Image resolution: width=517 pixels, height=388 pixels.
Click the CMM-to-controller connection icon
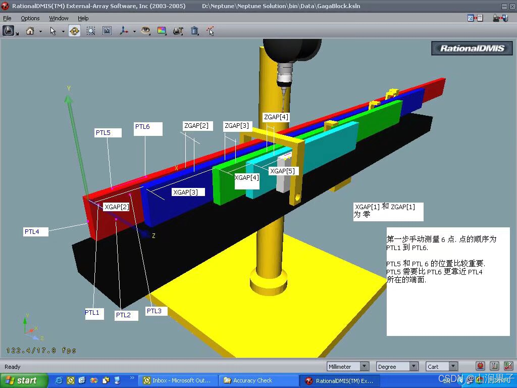pos(500,18)
